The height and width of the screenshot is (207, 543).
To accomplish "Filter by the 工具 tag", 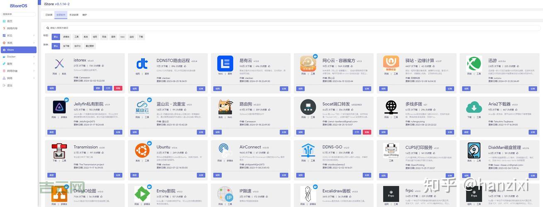I will coord(77,37).
